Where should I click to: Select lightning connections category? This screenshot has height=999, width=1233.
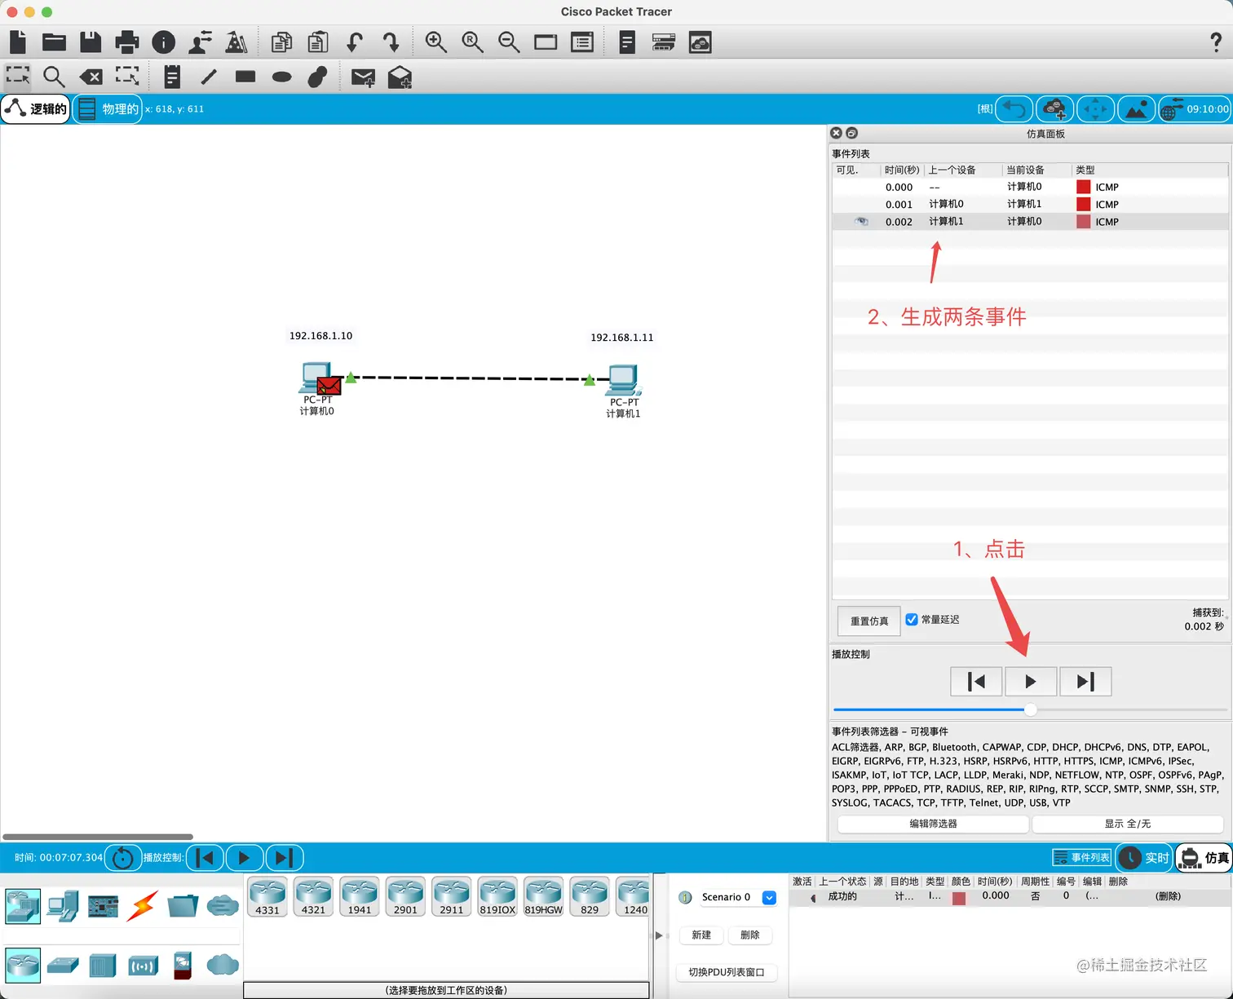pyautogui.click(x=142, y=905)
